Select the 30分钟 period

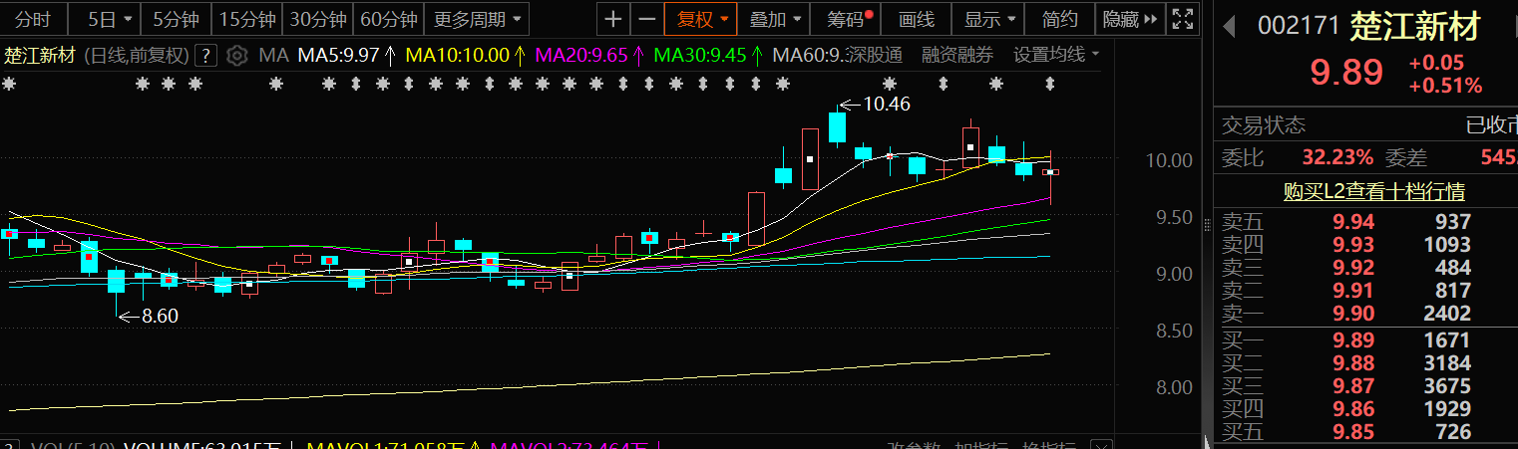point(318,18)
